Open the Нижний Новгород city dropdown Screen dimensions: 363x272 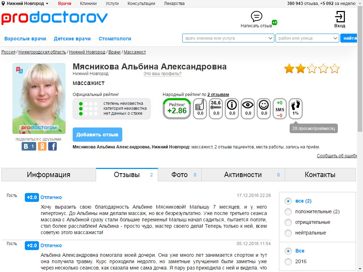(25, 4)
